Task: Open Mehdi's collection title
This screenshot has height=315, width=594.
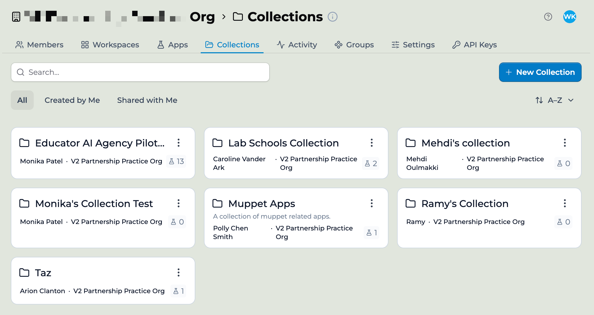Action: pos(466,143)
